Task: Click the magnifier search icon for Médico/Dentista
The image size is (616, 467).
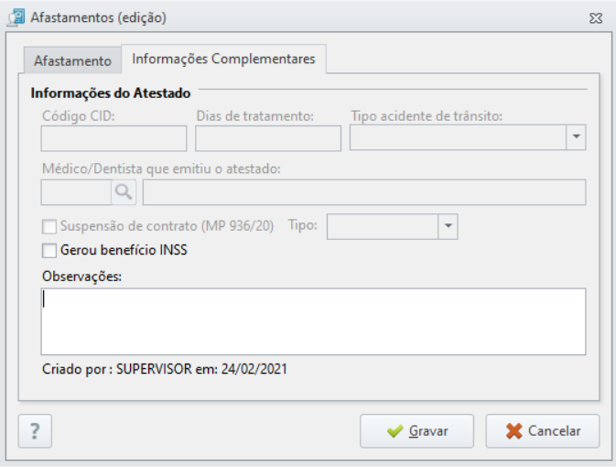Action: pyautogui.click(x=124, y=192)
